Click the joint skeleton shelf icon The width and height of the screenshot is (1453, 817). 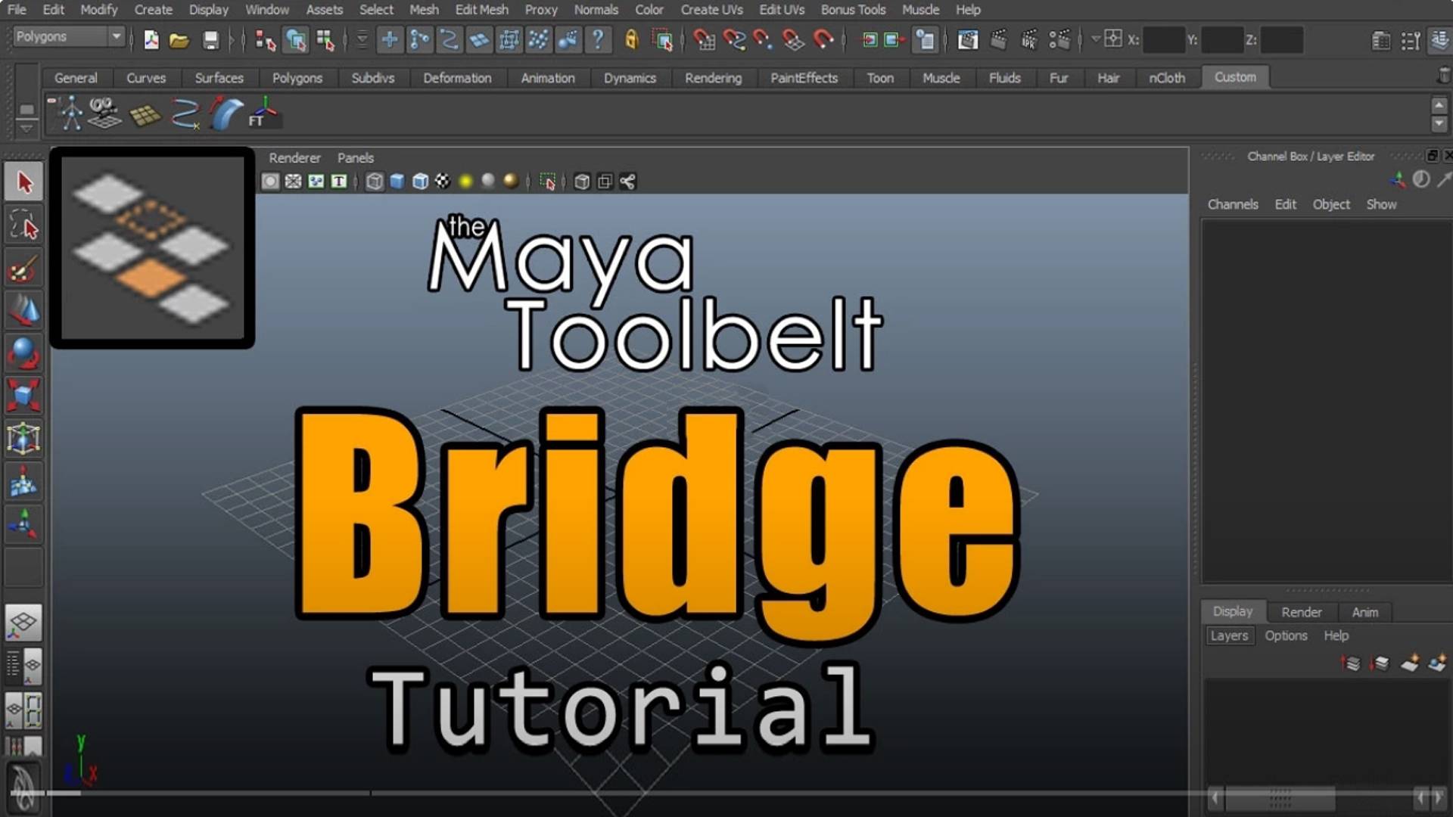[70, 113]
